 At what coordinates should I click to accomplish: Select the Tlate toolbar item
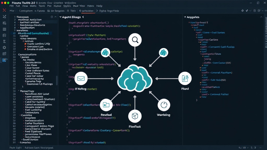[x=71, y=11]
